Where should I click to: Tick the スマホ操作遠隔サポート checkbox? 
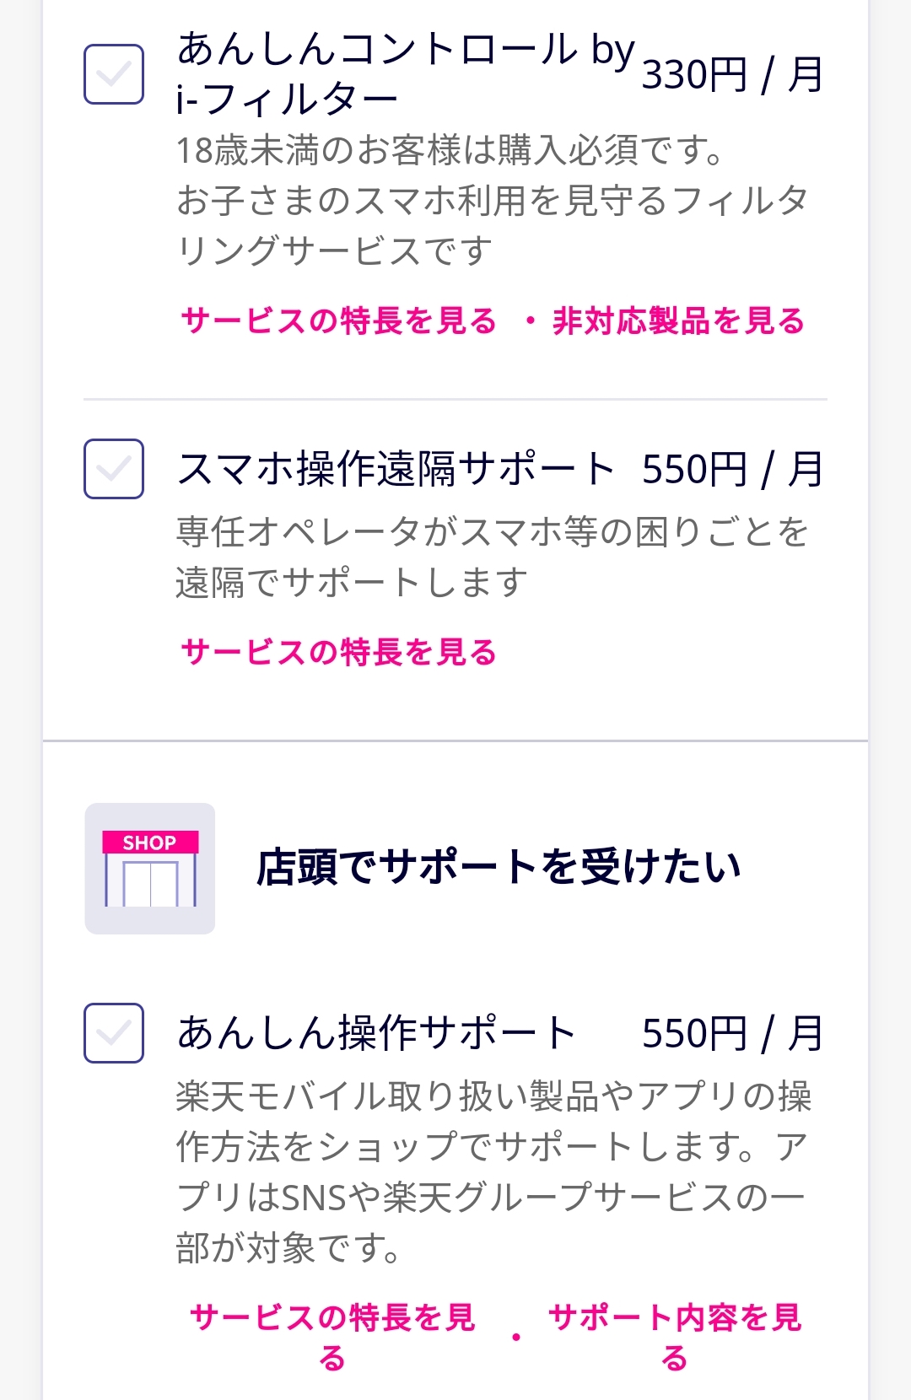coord(114,469)
